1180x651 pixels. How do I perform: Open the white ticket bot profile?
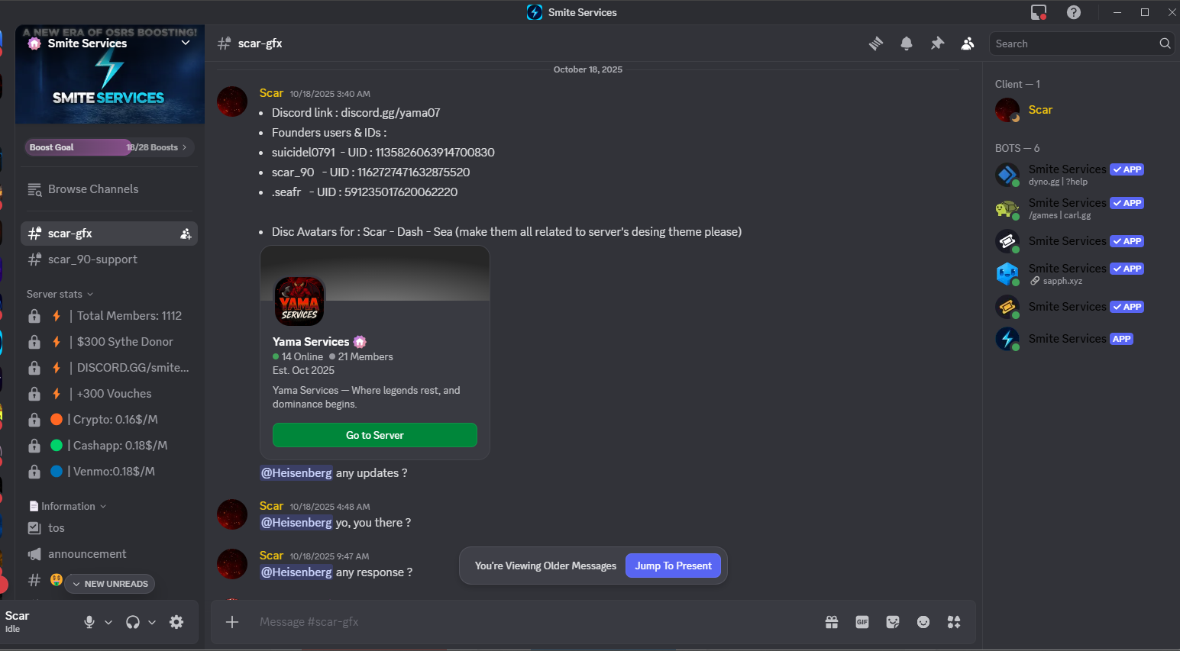click(1081, 241)
